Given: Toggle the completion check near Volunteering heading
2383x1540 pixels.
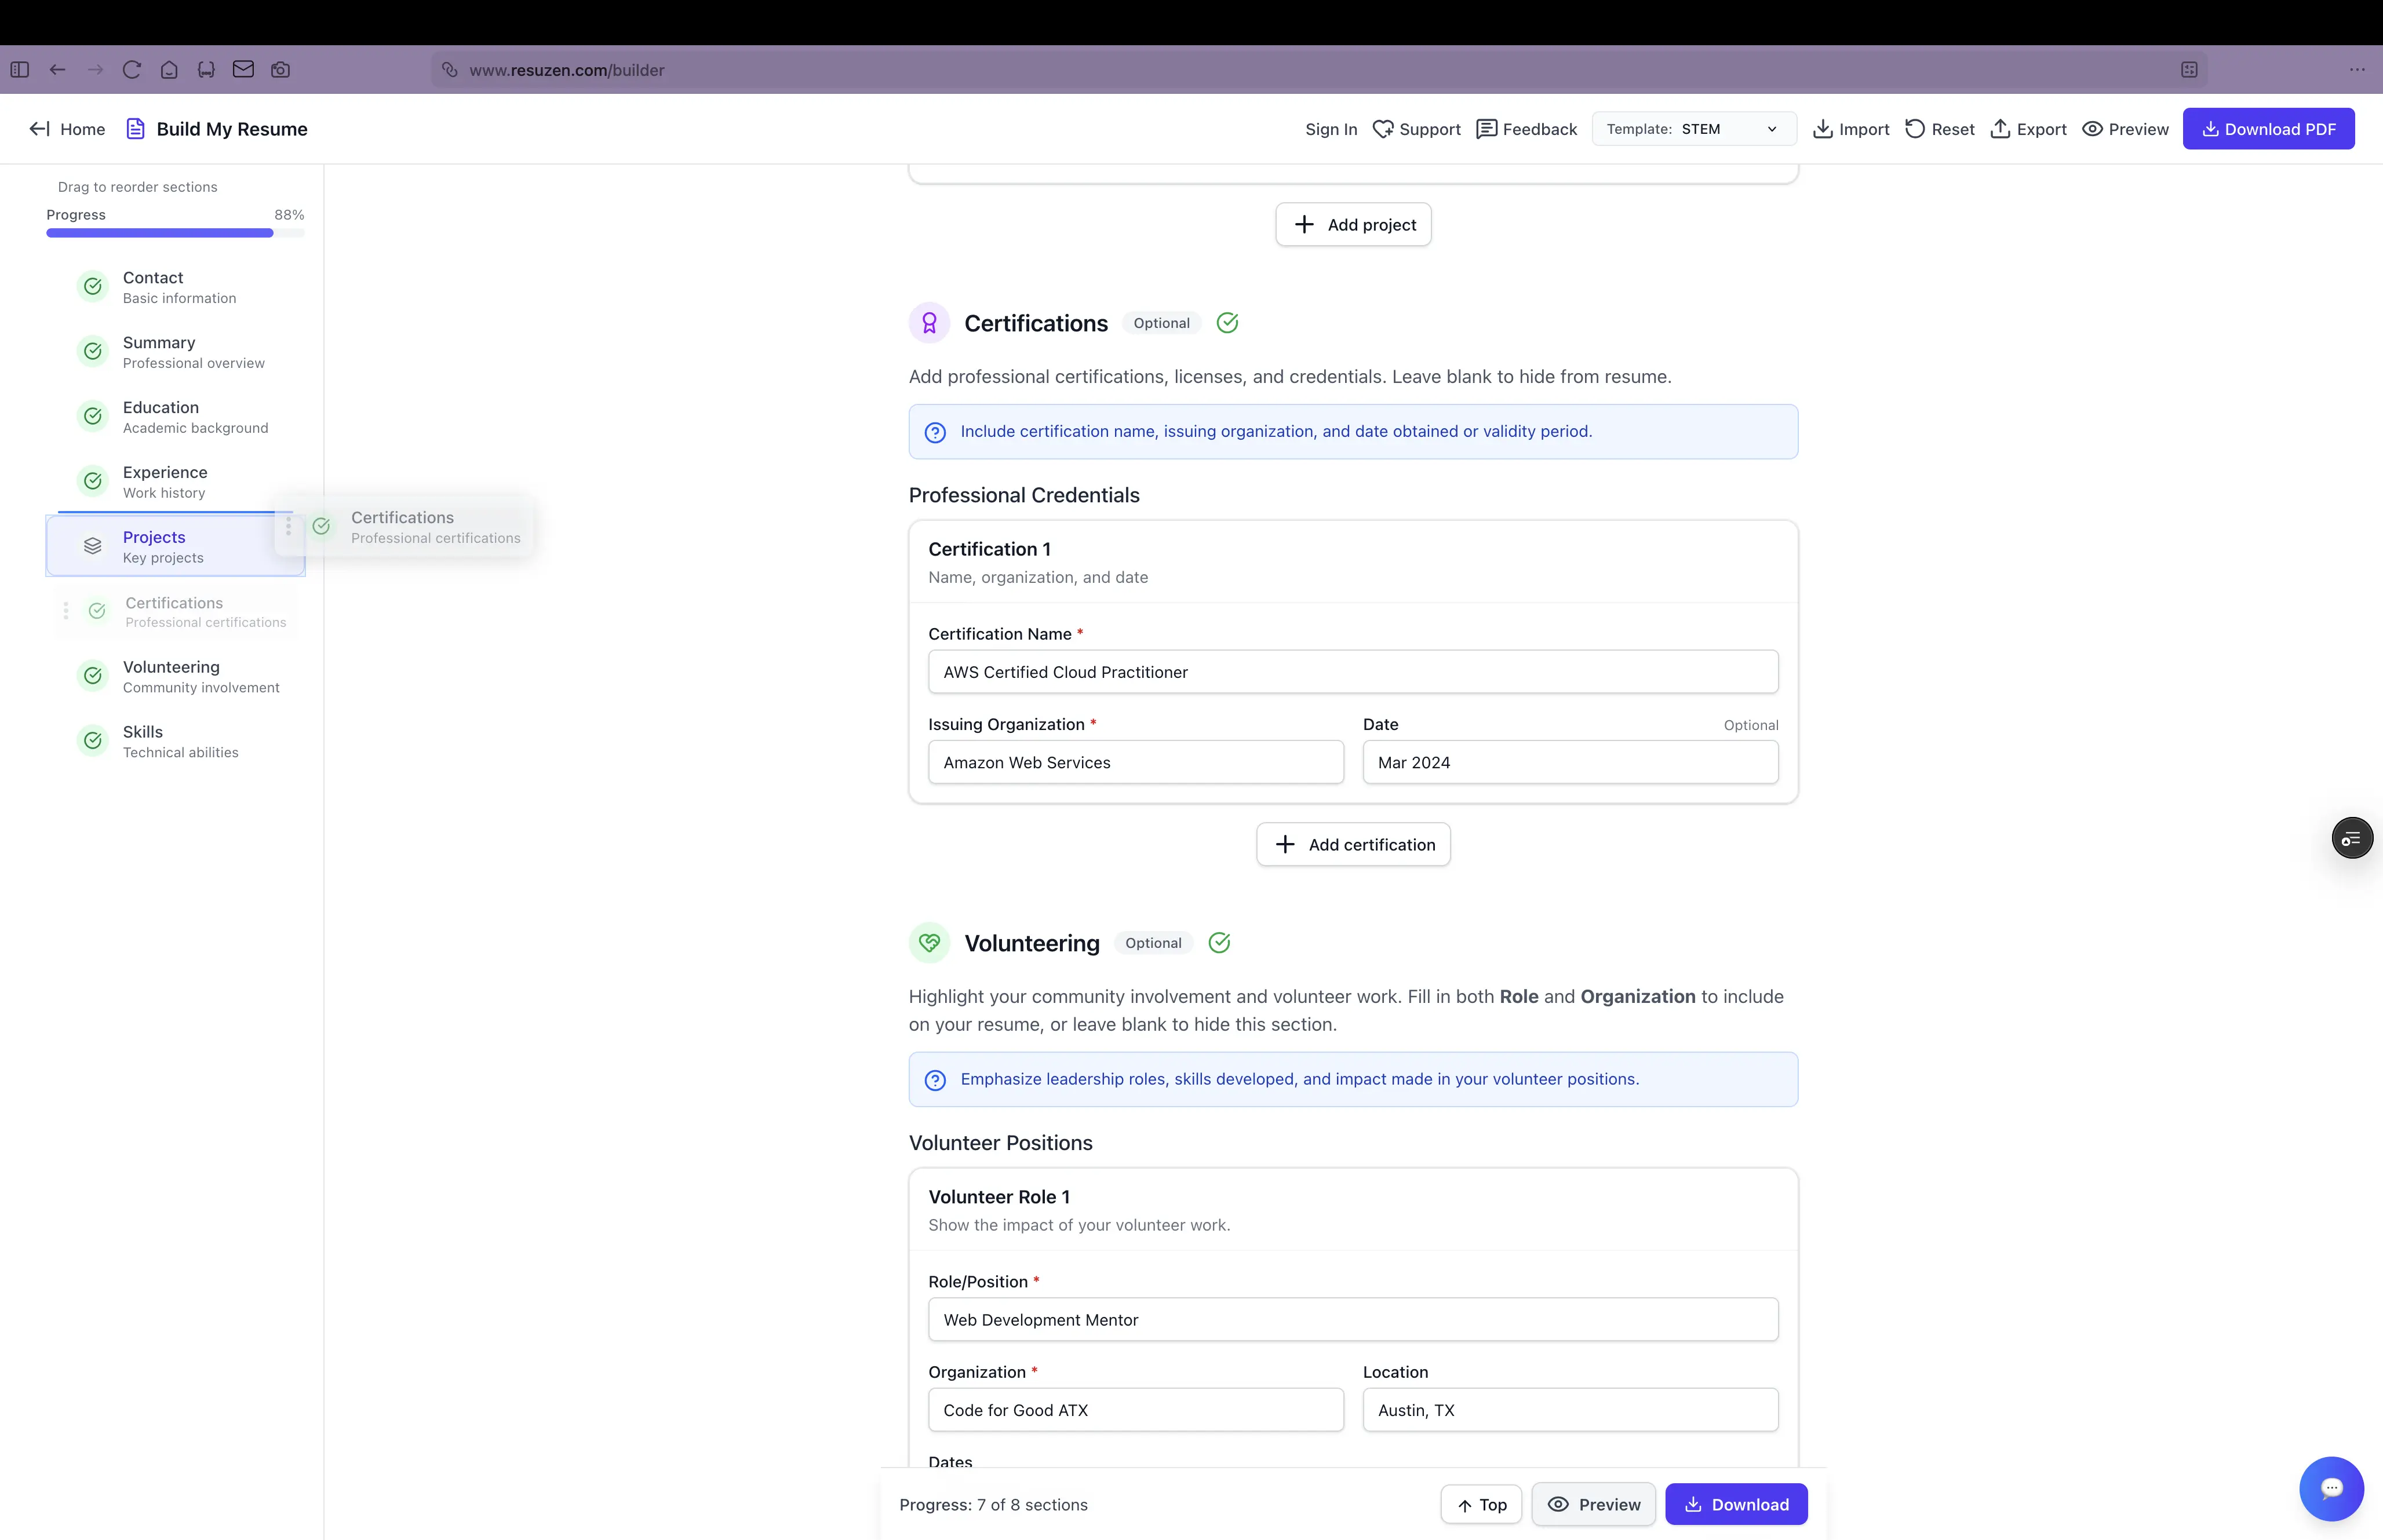Looking at the screenshot, I should coord(1220,943).
